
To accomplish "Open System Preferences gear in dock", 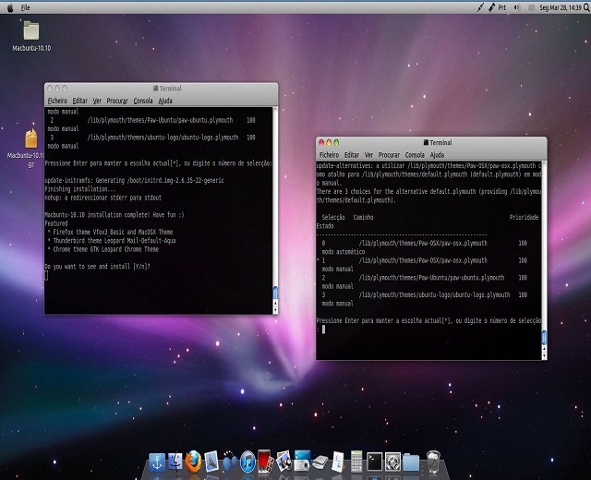I will click(392, 460).
